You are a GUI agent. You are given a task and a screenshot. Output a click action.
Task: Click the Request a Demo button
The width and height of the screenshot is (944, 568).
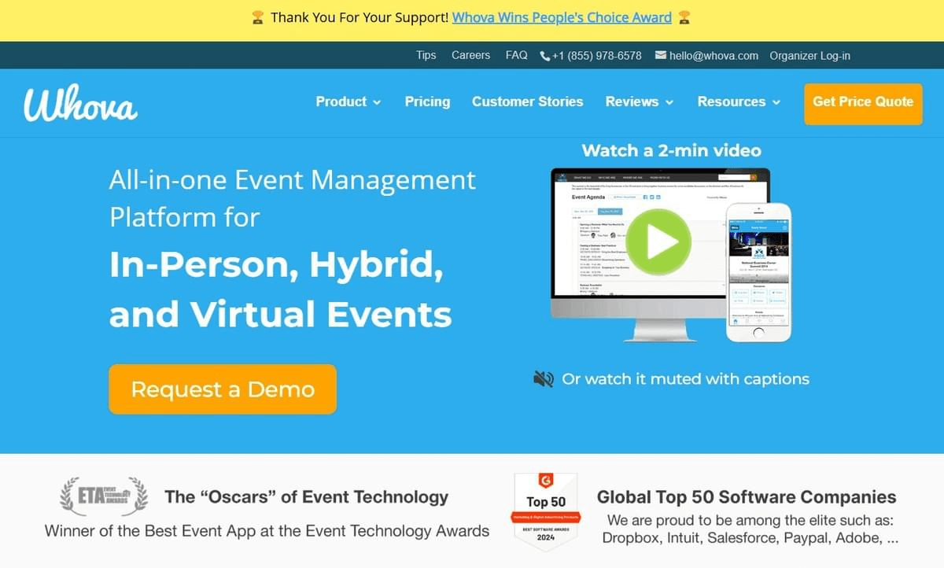coord(223,389)
